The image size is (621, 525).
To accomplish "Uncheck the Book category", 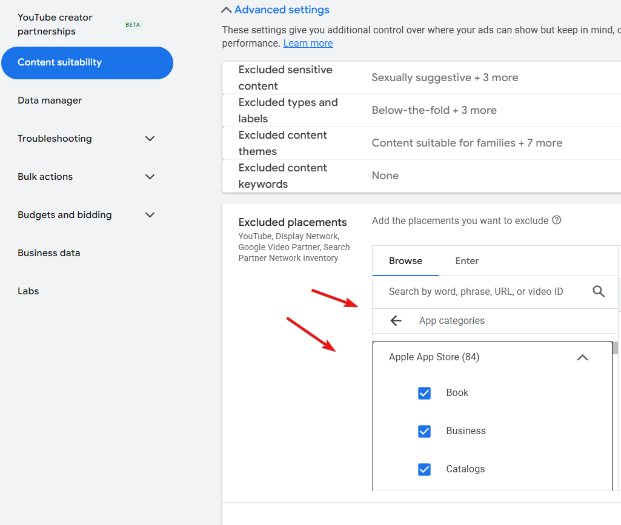I will click(x=424, y=393).
